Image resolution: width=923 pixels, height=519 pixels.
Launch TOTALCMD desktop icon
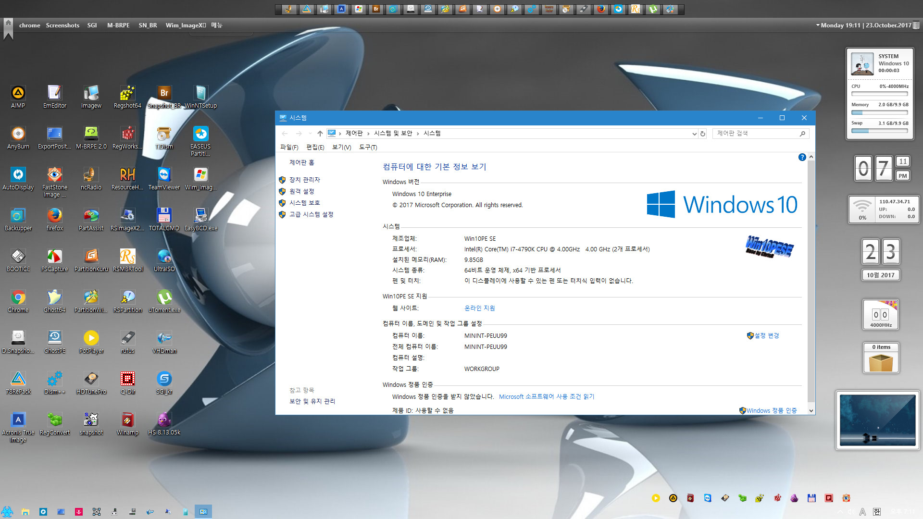pyautogui.click(x=164, y=219)
